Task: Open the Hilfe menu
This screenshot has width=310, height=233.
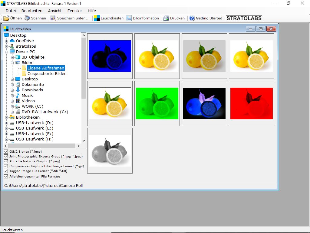Action: pyautogui.click(x=92, y=11)
